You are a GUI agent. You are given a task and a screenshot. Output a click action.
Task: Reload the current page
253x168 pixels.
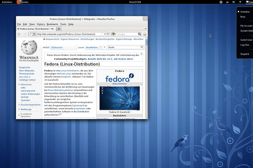[108, 34]
